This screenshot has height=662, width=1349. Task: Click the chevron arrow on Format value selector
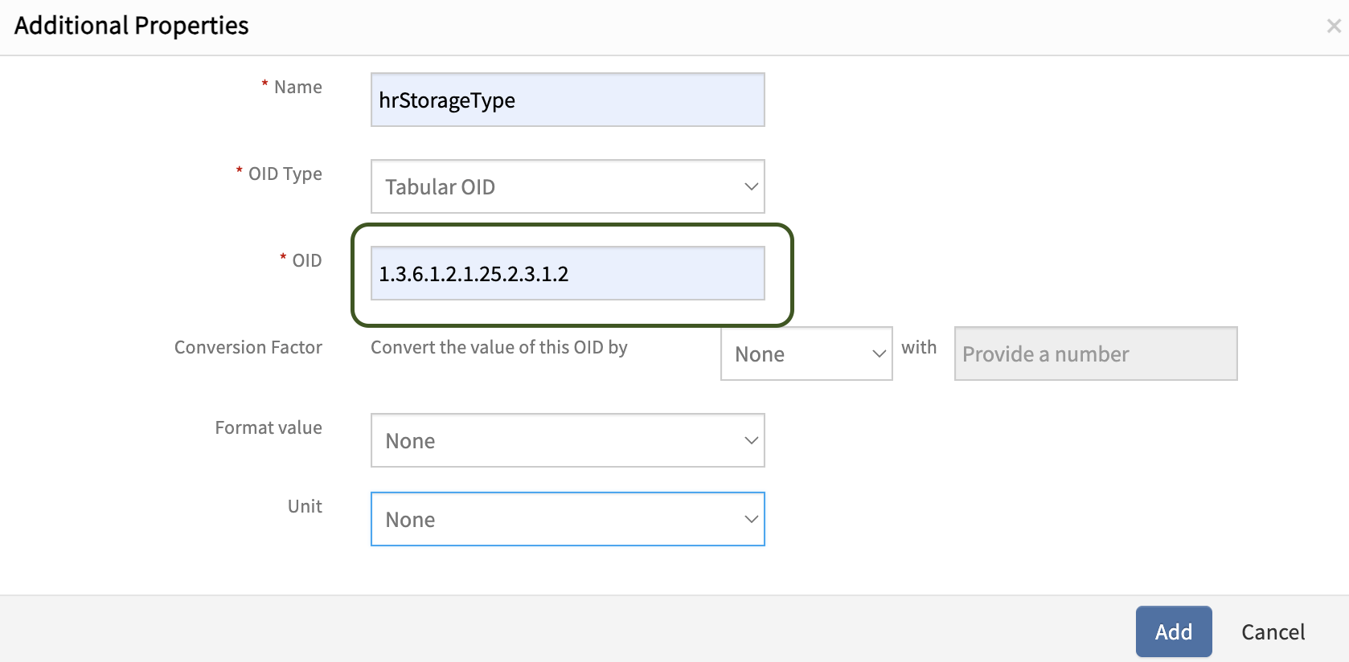click(x=751, y=440)
